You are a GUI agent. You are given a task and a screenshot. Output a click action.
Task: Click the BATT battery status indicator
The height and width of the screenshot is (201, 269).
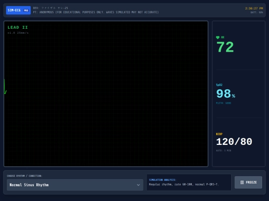[257, 12]
